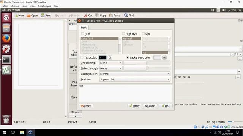The width and height of the screenshot is (243, 136).
Task: Open File Explorer from Windows taskbar
Action: pyautogui.click(x=22, y=133)
